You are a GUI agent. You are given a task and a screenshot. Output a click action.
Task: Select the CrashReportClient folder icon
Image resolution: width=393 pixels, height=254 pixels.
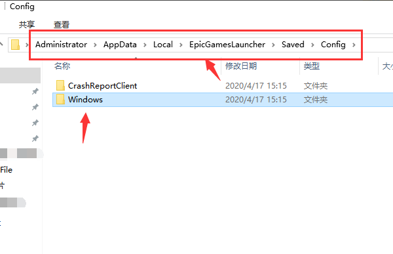(x=60, y=85)
